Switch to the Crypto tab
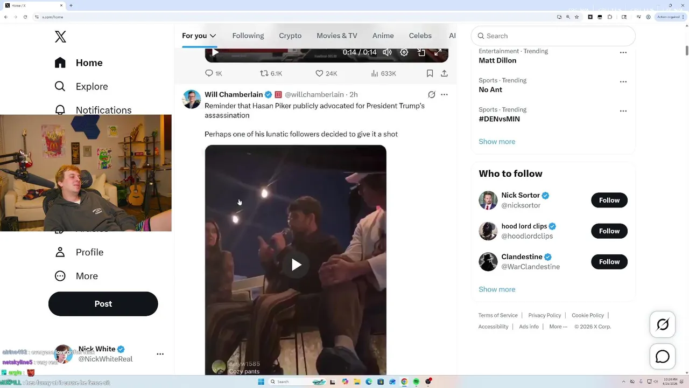Image resolution: width=689 pixels, height=388 pixels. [290, 36]
